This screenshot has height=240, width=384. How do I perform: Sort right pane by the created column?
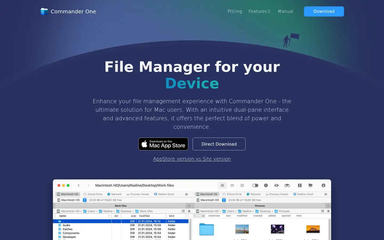coord(258,216)
